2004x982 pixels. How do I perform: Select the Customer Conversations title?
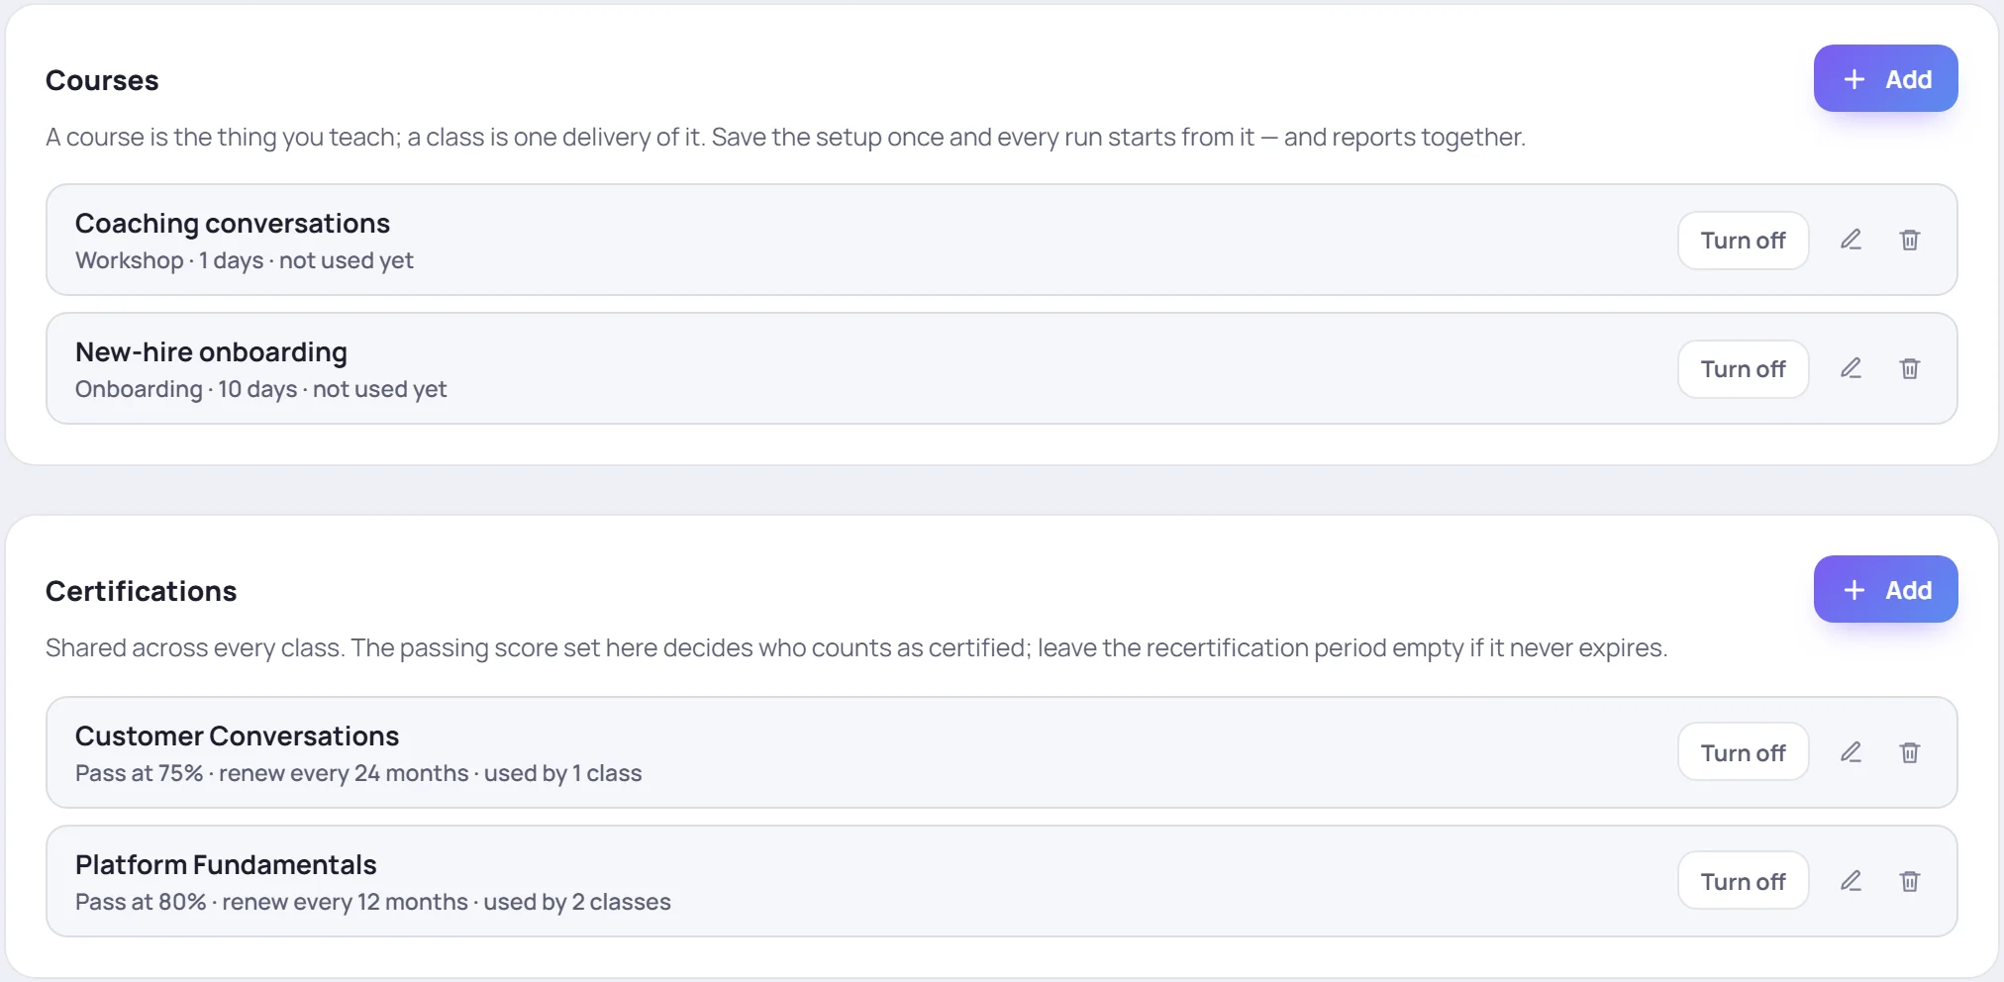coord(237,736)
